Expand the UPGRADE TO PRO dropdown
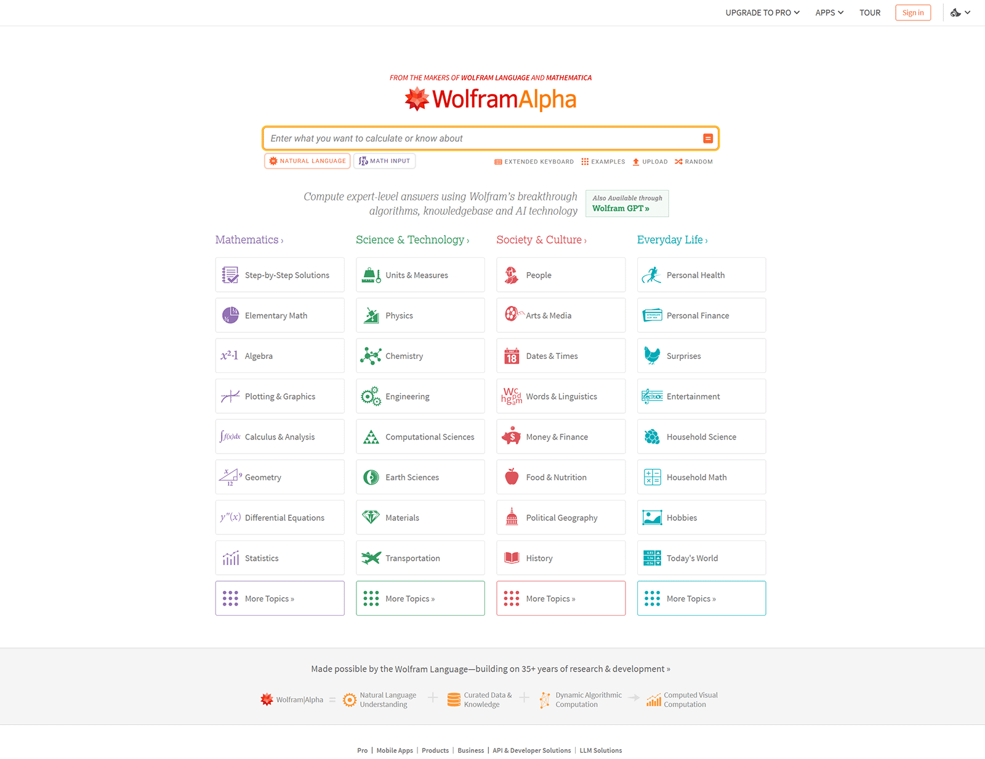This screenshot has width=985, height=759. click(762, 12)
